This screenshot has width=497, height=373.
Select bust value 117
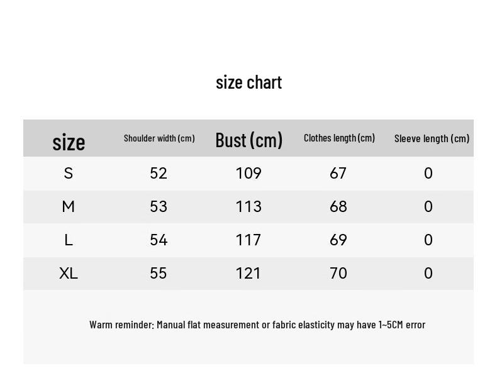[x=248, y=240]
